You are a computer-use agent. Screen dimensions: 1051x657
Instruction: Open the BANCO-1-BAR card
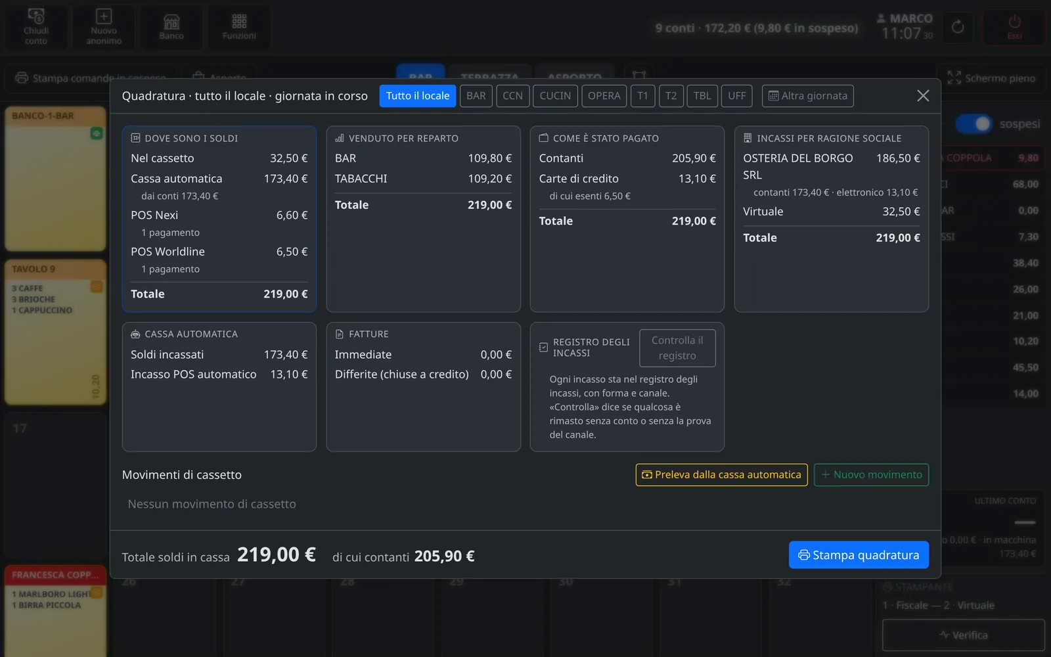(56, 179)
